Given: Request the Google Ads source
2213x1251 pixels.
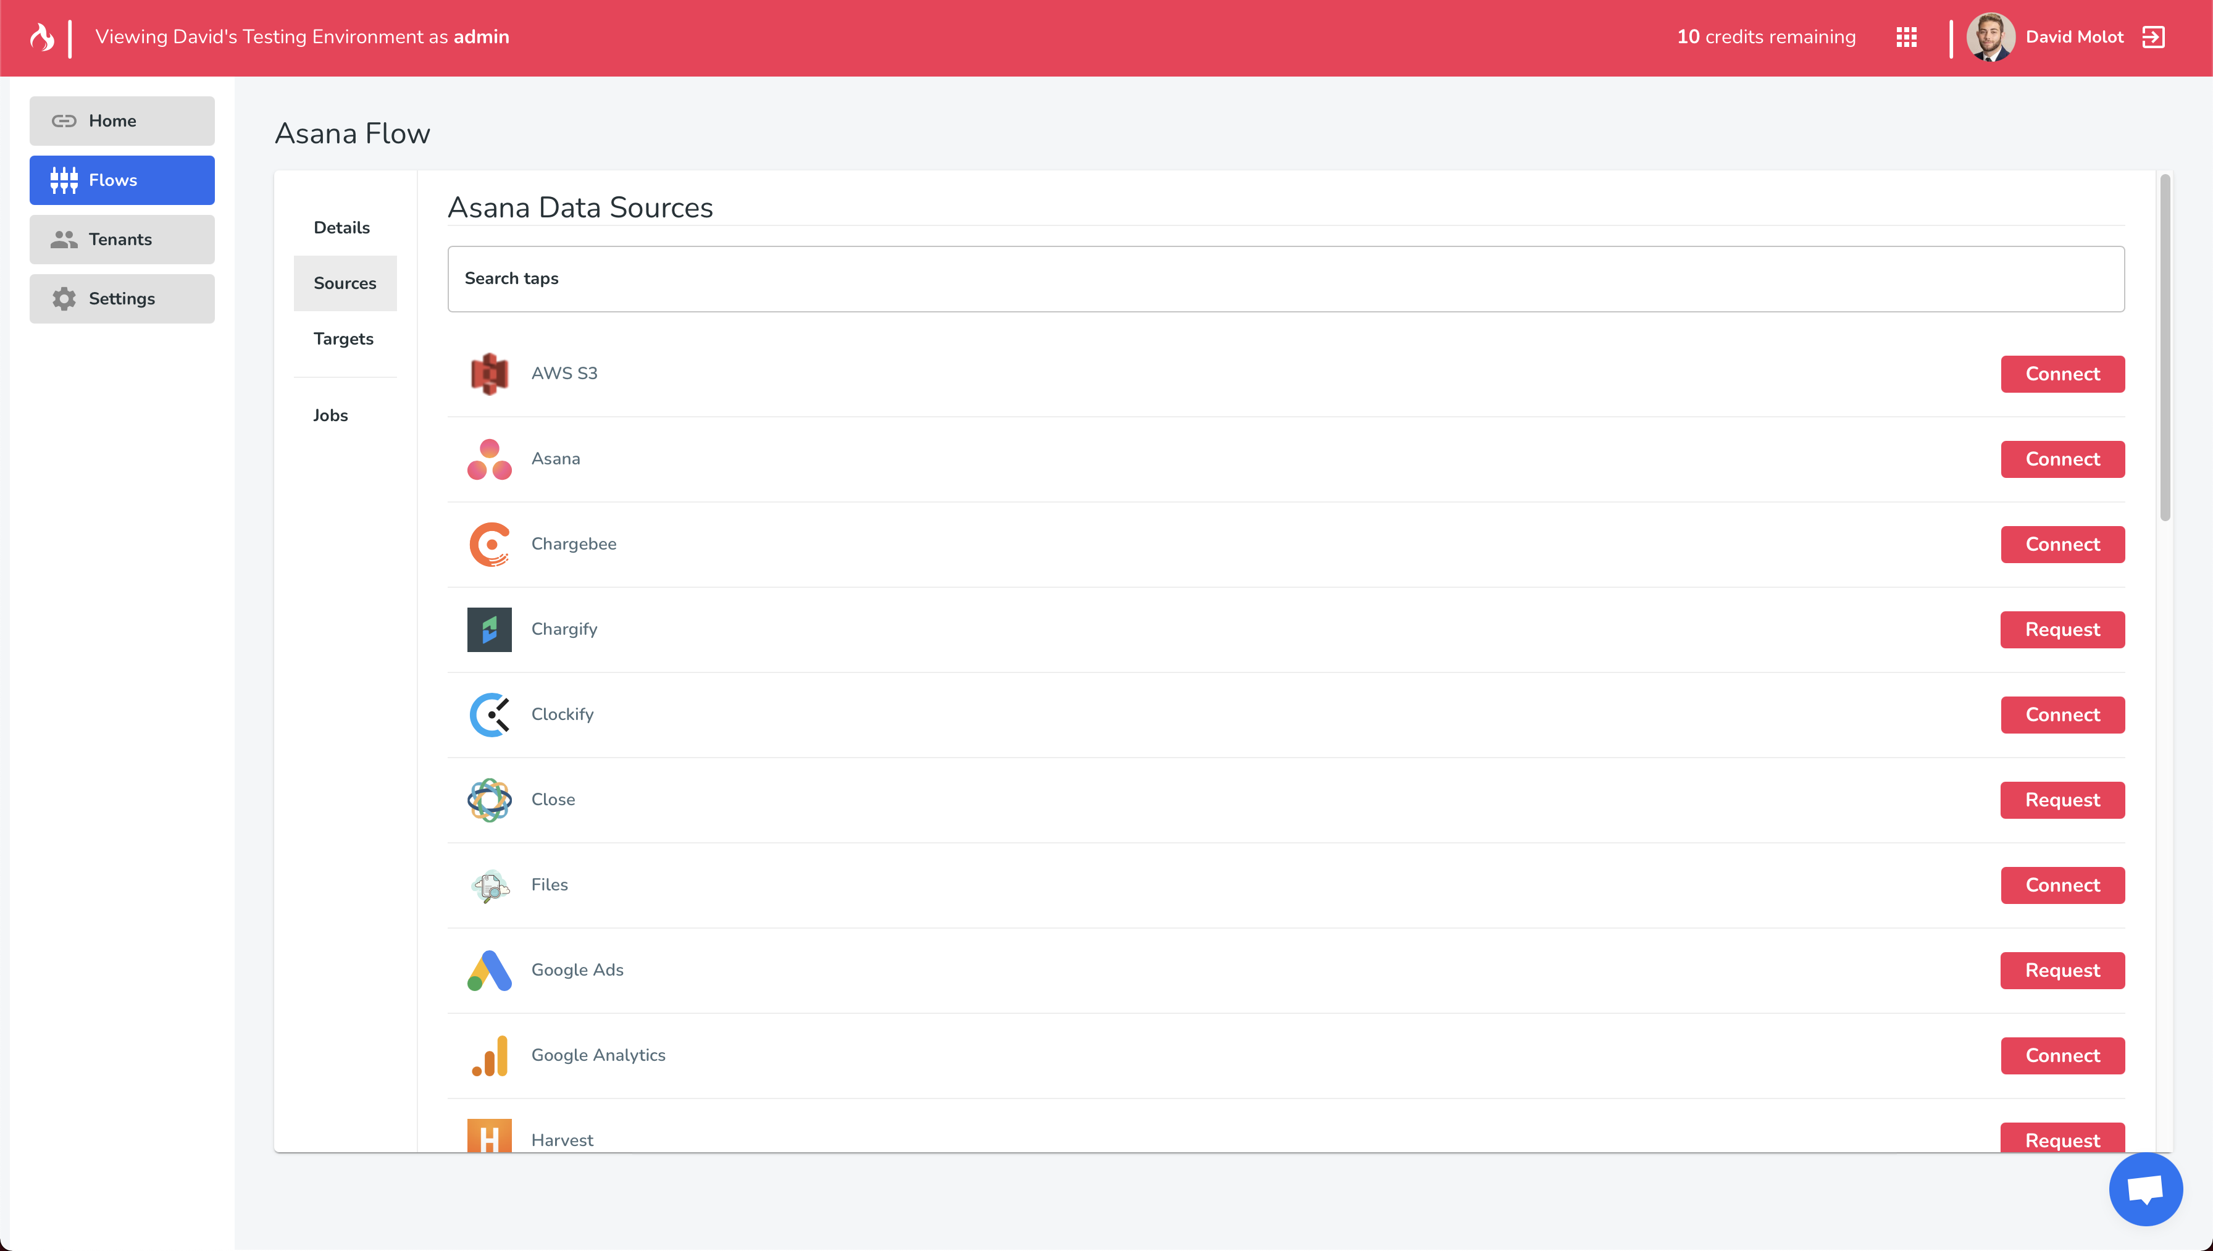Looking at the screenshot, I should coord(2063,970).
